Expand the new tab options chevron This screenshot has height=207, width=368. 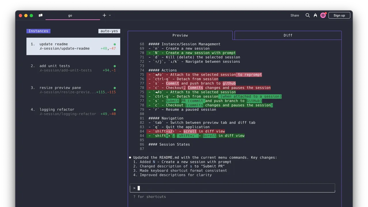click(x=110, y=15)
